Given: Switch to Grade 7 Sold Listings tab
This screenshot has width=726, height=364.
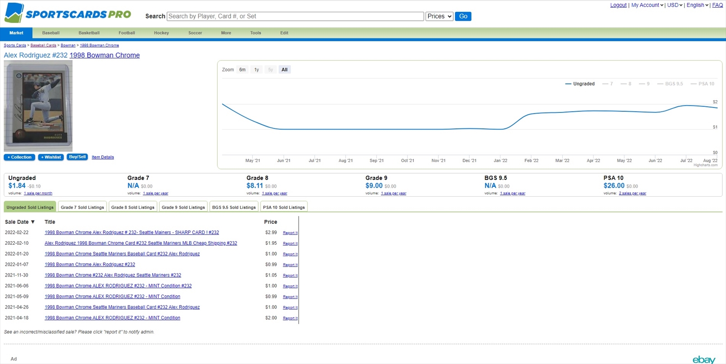Looking at the screenshot, I should [83, 207].
